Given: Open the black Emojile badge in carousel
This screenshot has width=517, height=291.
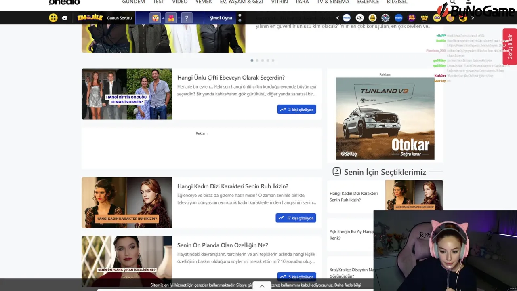Looking at the screenshot, I should (x=425, y=18).
